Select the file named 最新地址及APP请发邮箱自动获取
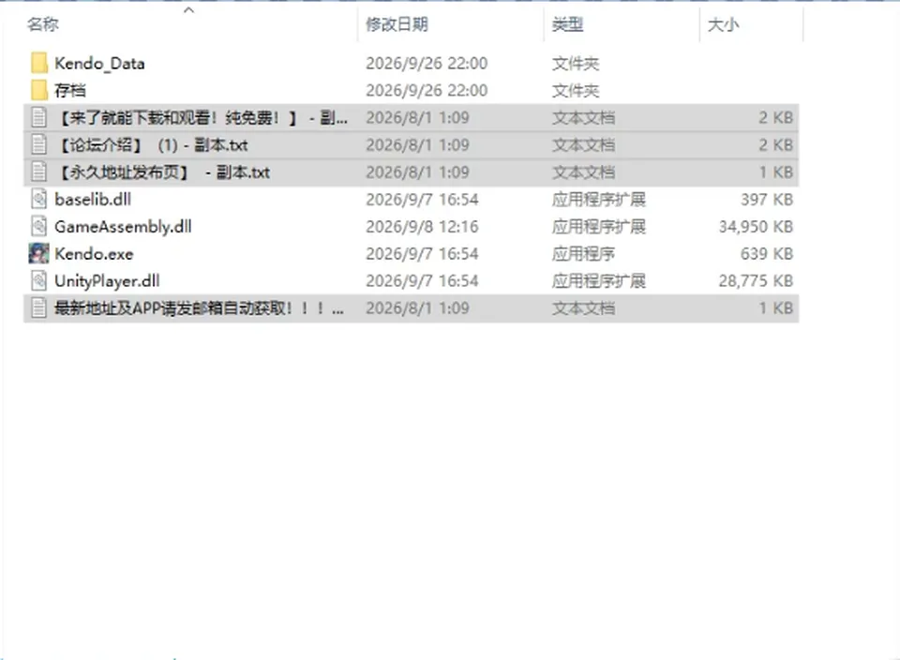This screenshot has width=900, height=660. click(x=199, y=308)
